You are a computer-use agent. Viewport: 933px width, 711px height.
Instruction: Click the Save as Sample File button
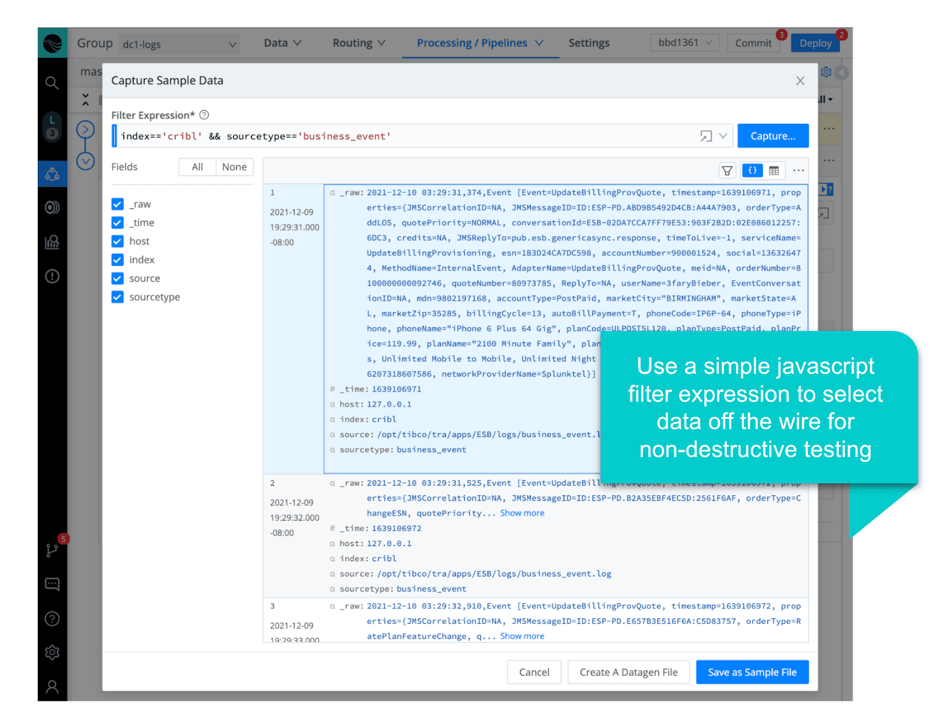click(x=751, y=672)
